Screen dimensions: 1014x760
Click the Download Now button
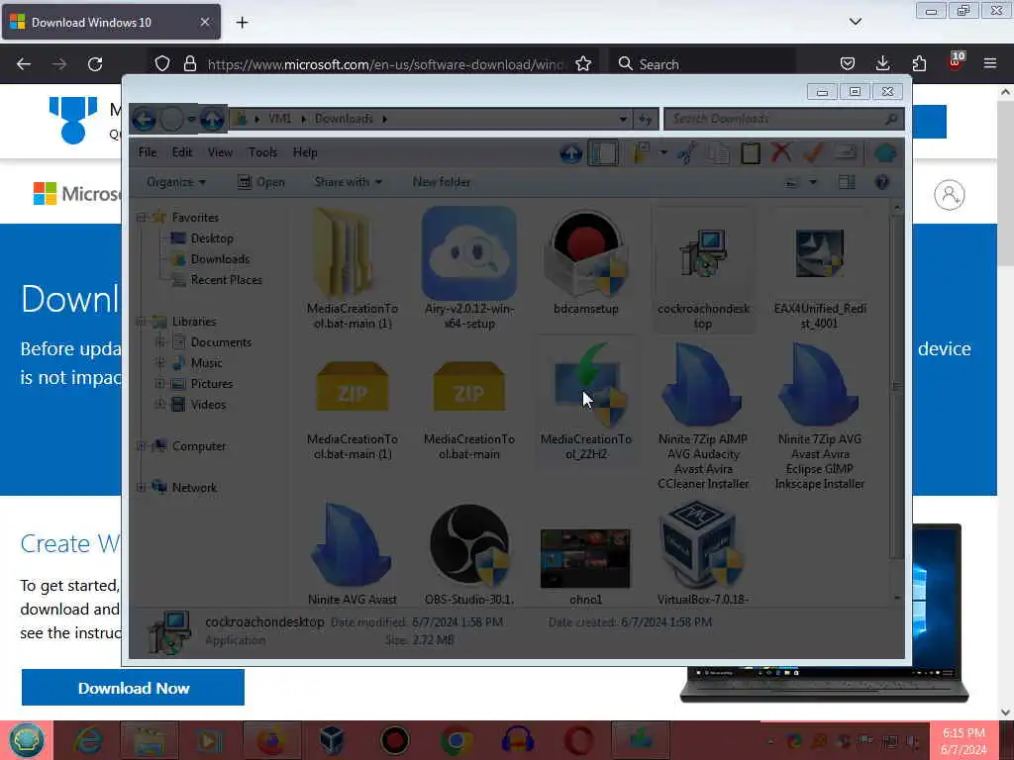(134, 688)
